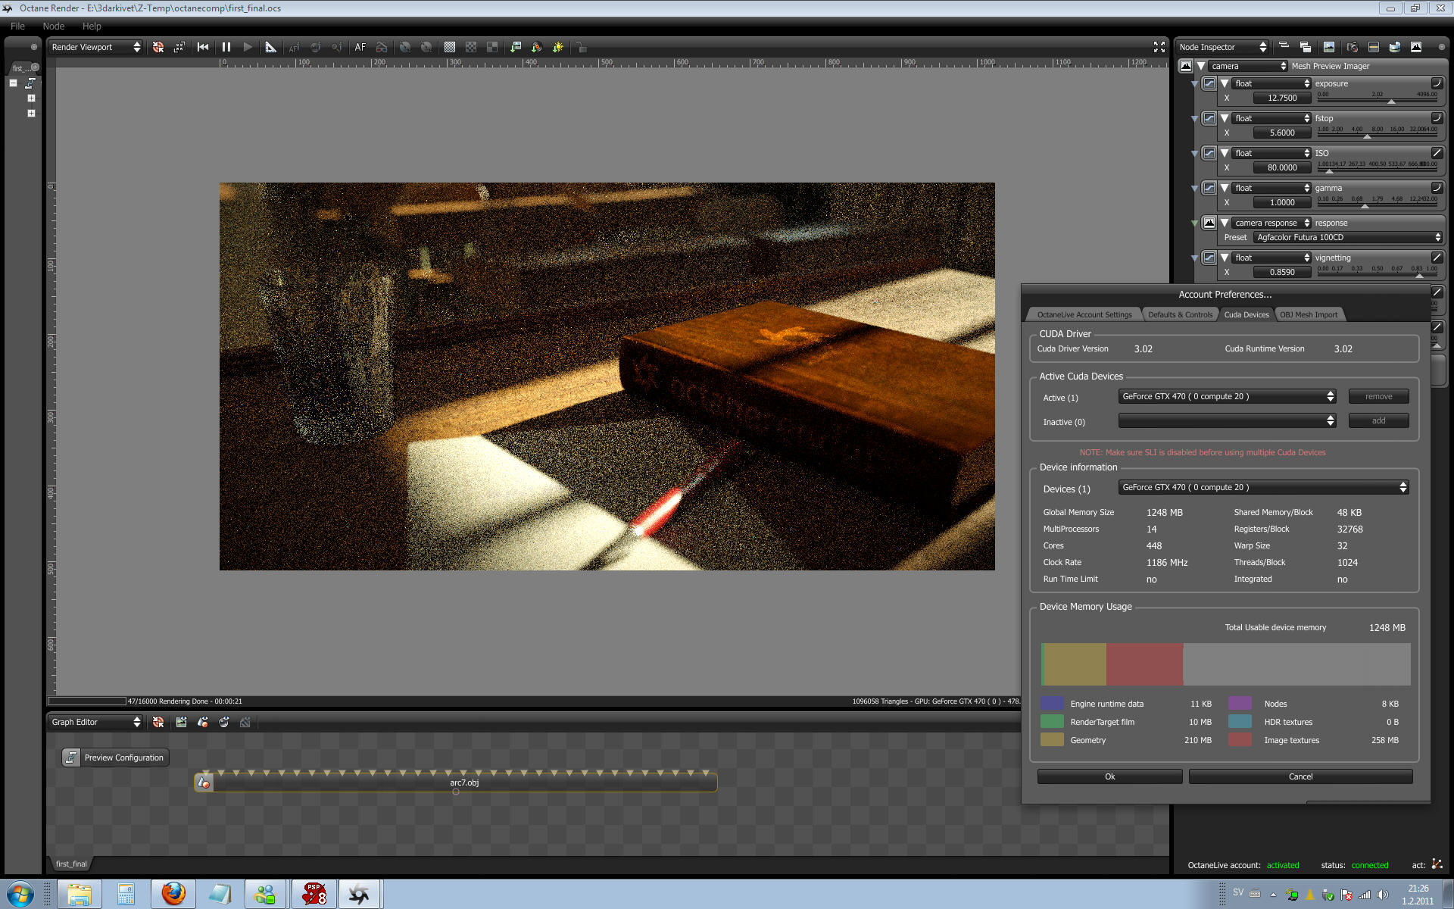Open the camera response Preset dropdown

pos(1347,237)
